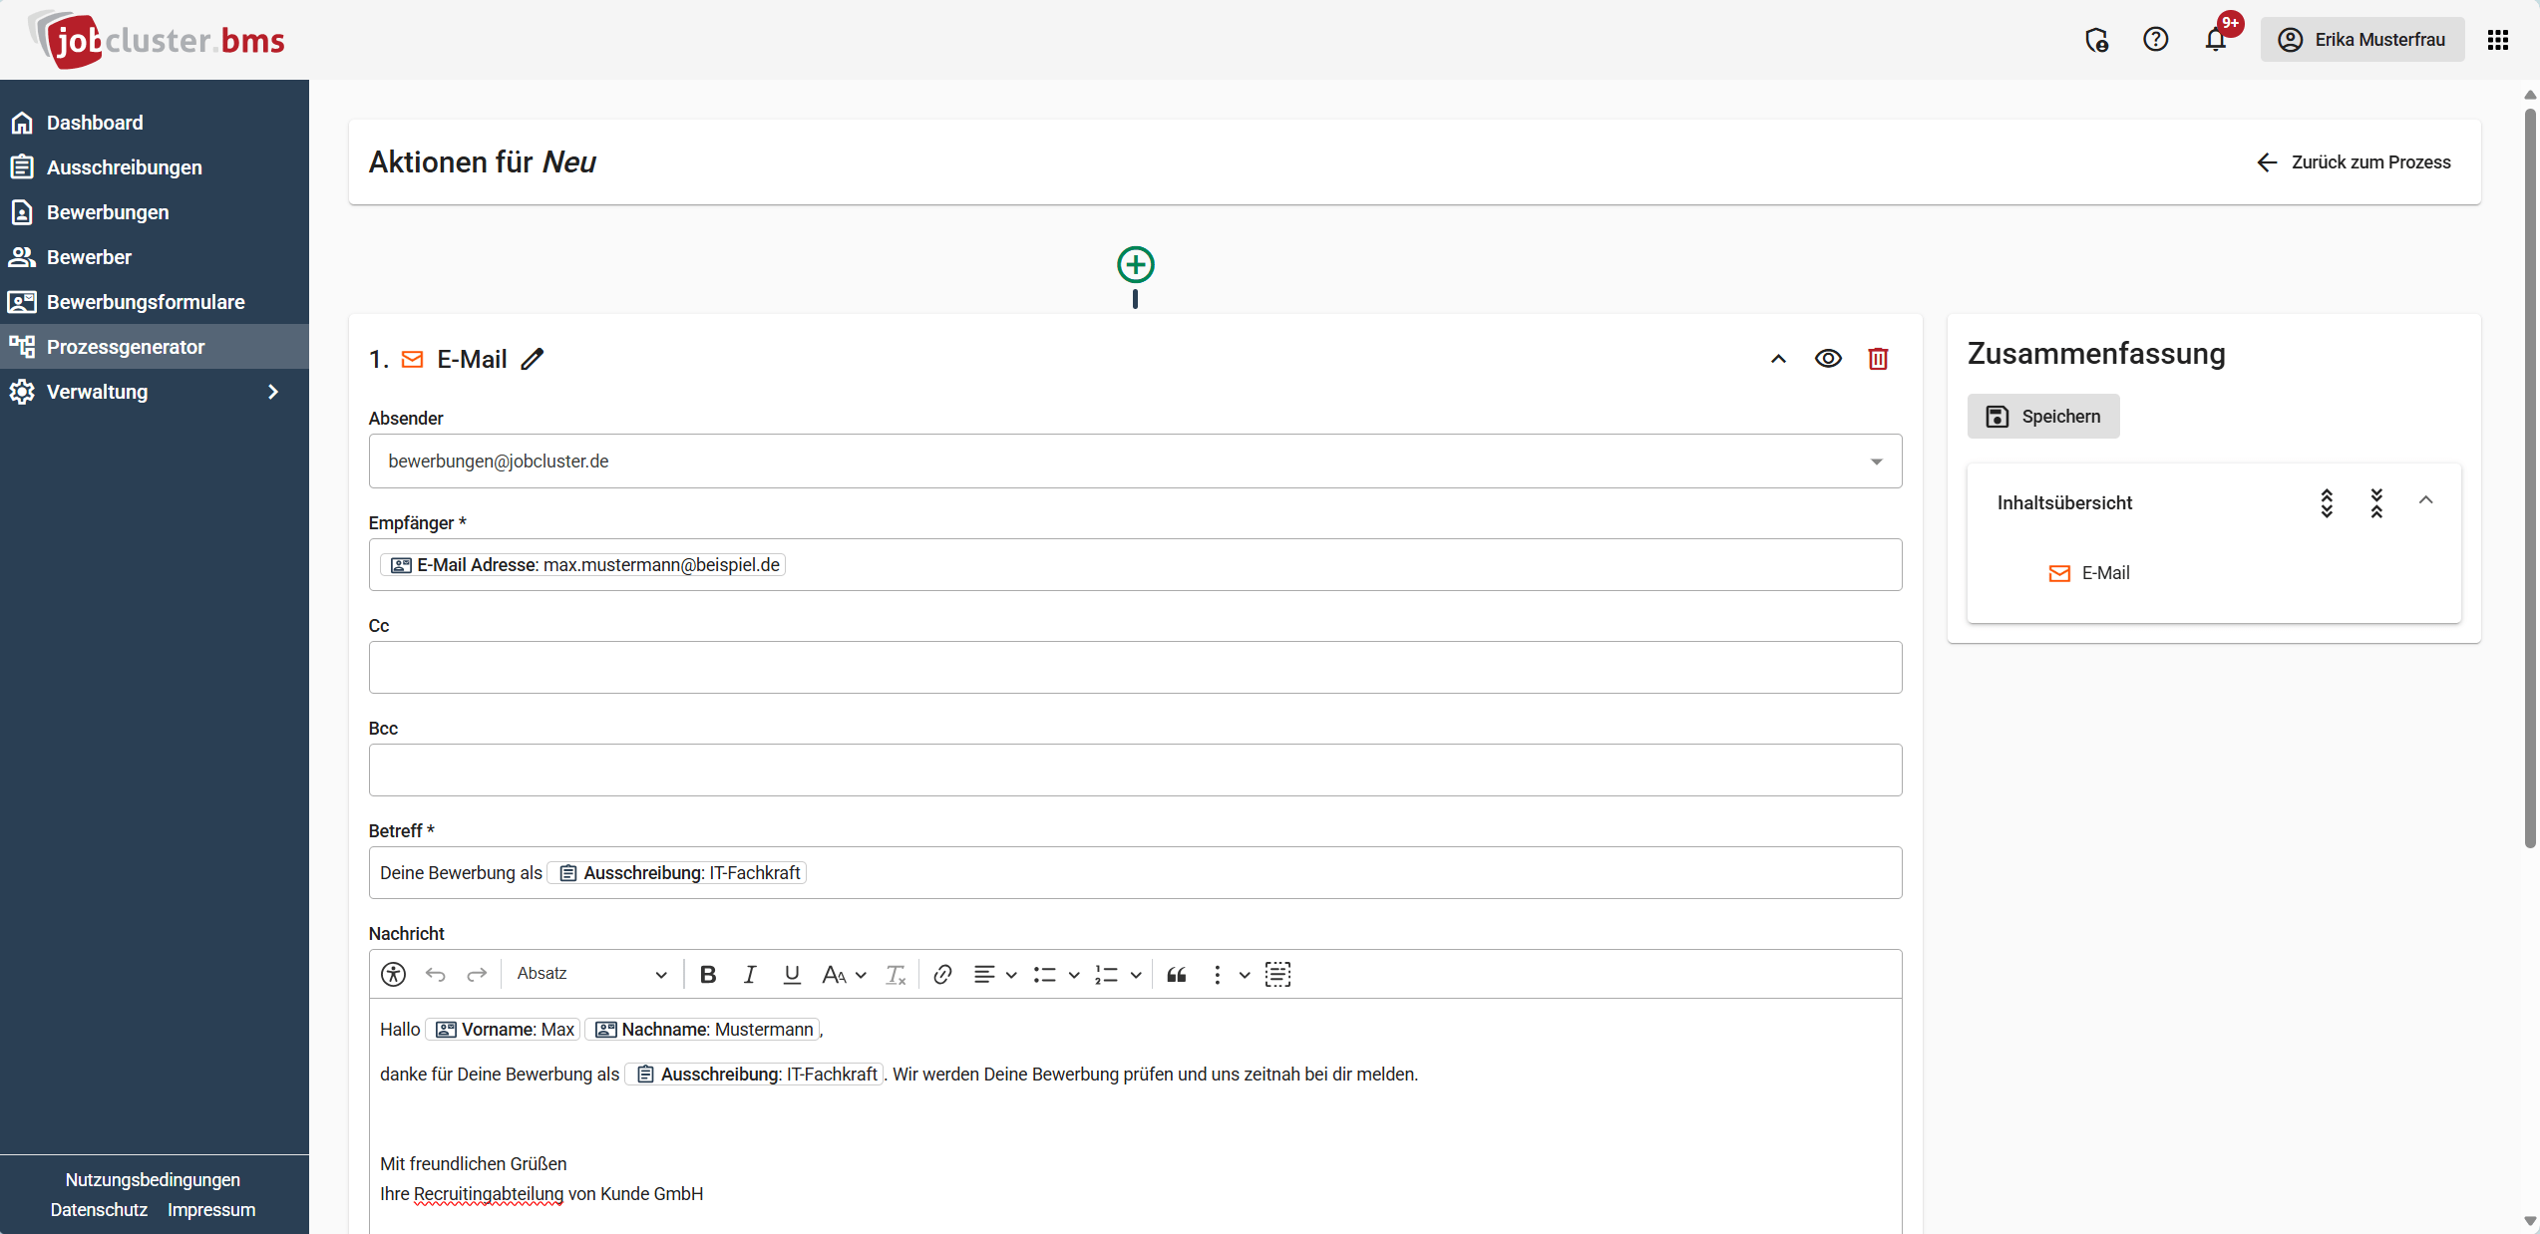Image resolution: width=2540 pixels, height=1234 pixels.
Task: Open notifications via the bell icon
Action: (x=2216, y=40)
